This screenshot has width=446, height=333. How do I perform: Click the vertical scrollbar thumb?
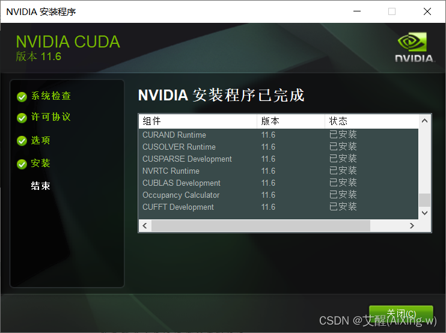[425, 200]
